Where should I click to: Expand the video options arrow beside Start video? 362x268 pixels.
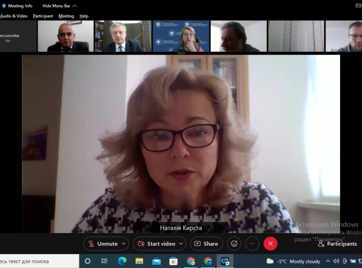[181, 244]
